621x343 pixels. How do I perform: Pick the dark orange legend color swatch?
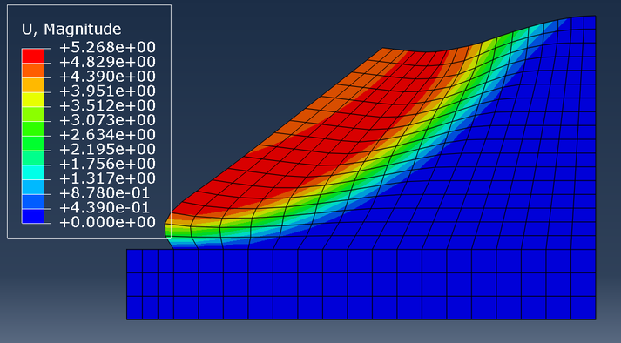33,71
